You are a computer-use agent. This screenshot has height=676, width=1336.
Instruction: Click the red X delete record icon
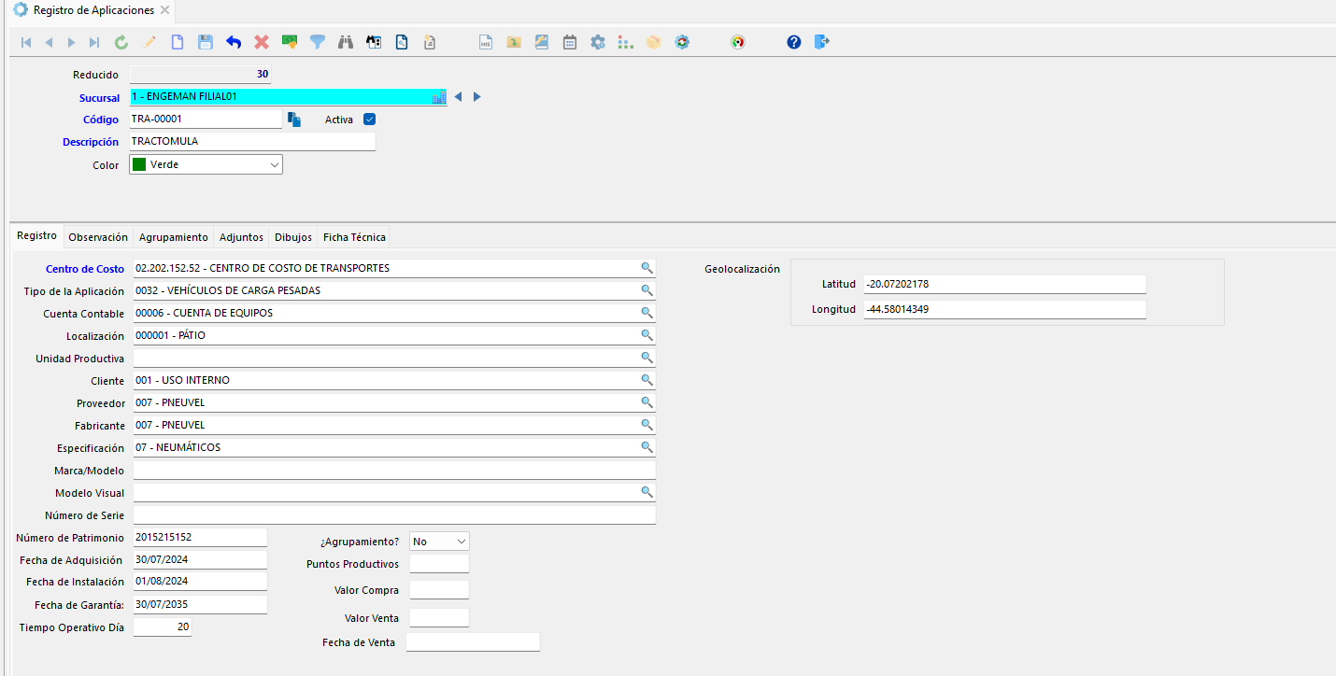(x=262, y=42)
